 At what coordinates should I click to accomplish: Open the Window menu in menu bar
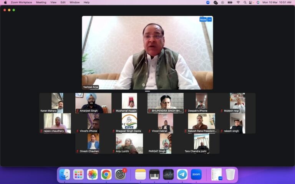click(75, 2)
